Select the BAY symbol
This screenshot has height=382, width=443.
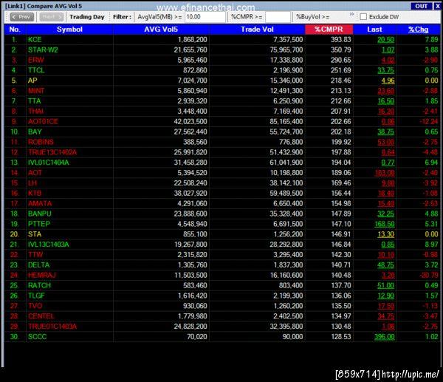tap(35, 132)
